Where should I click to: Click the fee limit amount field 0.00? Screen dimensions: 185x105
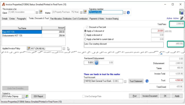click(x=158, y=39)
